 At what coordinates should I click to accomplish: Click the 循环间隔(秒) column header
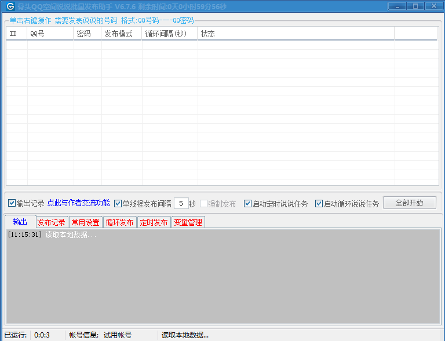169,34
